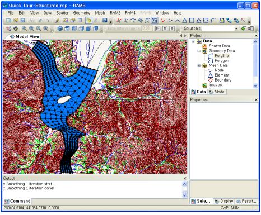Close the Project panel

pos(256,36)
